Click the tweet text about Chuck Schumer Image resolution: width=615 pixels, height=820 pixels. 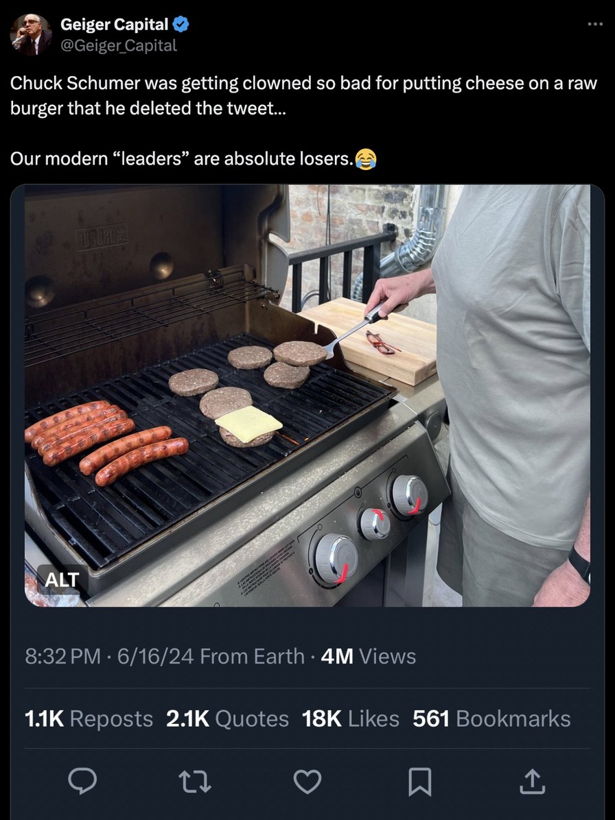(302, 96)
